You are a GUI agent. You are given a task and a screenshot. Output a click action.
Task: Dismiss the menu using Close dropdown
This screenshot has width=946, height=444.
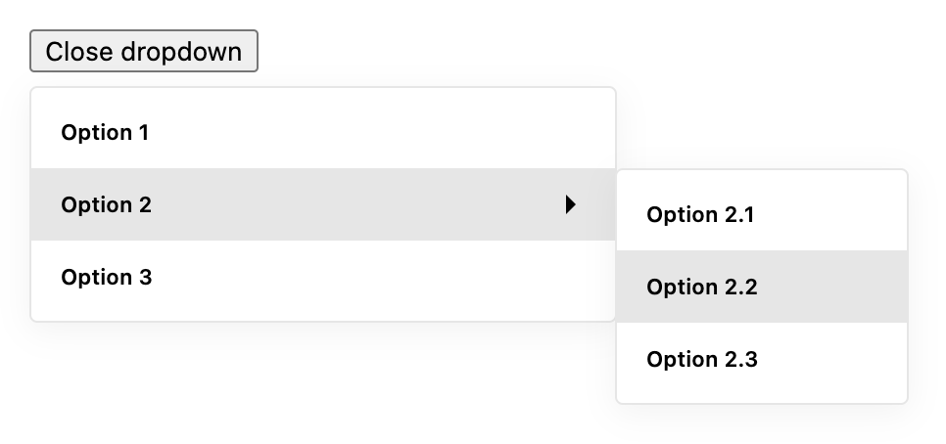click(x=144, y=51)
